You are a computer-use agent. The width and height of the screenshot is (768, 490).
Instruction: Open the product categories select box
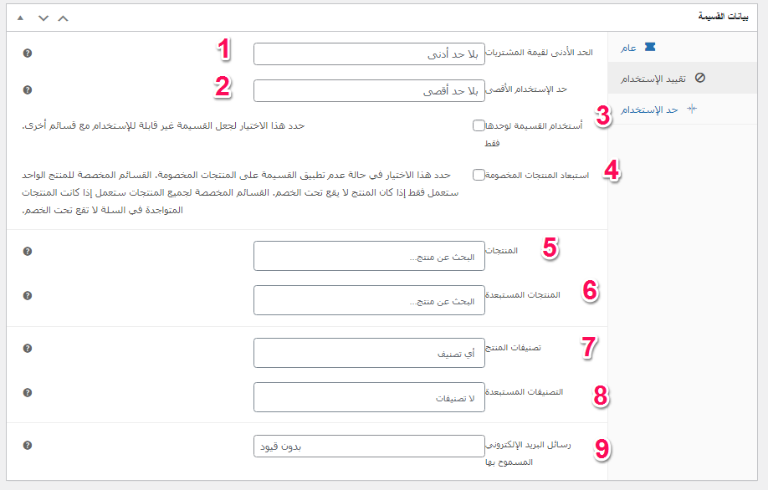point(369,353)
